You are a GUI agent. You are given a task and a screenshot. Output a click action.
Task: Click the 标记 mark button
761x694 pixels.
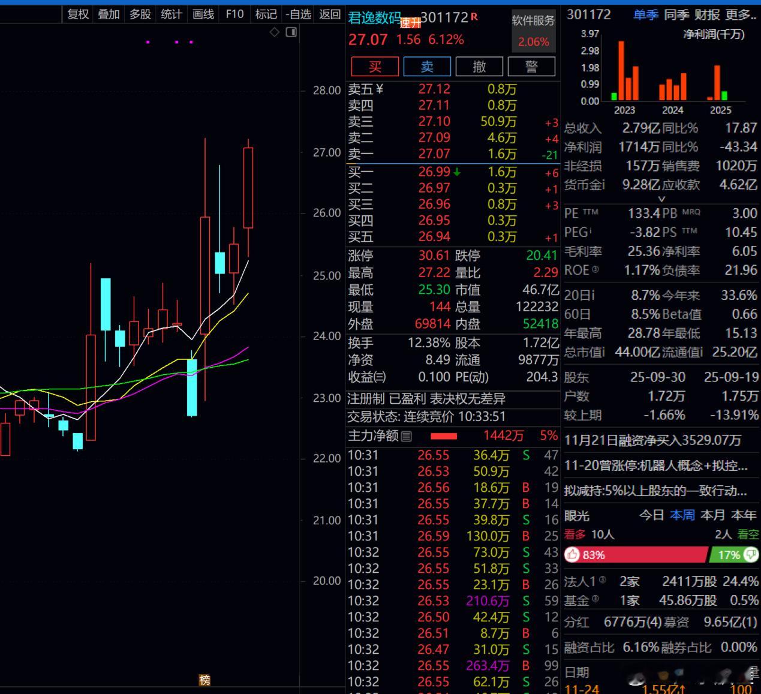click(x=266, y=14)
